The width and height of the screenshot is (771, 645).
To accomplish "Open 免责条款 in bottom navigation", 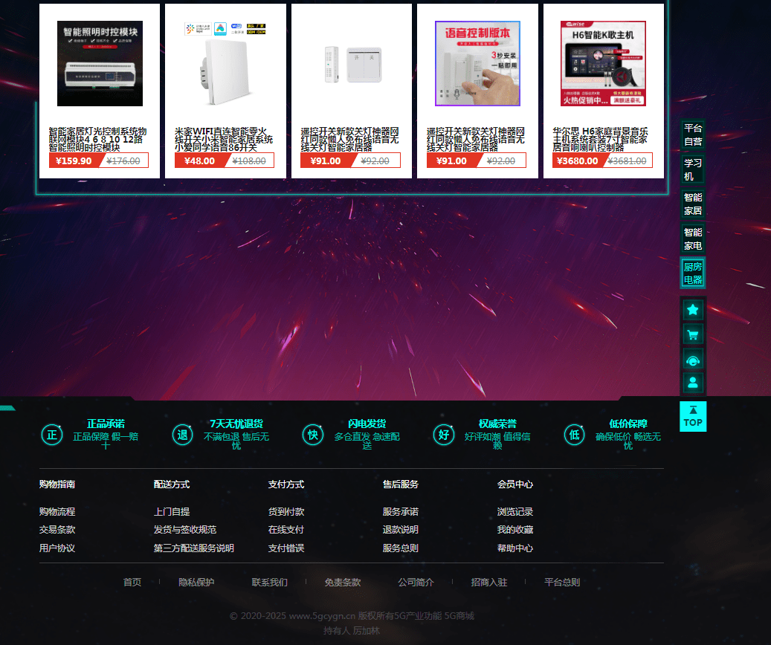I will point(343,582).
